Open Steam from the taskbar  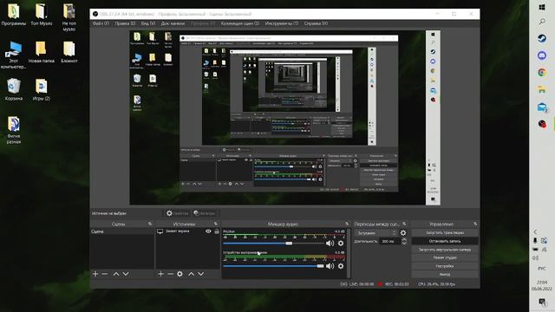point(541,38)
